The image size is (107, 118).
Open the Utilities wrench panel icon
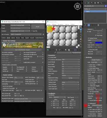(x=101, y=3)
